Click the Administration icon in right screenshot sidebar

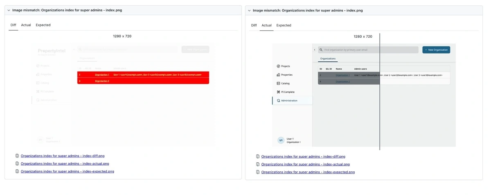click(x=278, y=101)
